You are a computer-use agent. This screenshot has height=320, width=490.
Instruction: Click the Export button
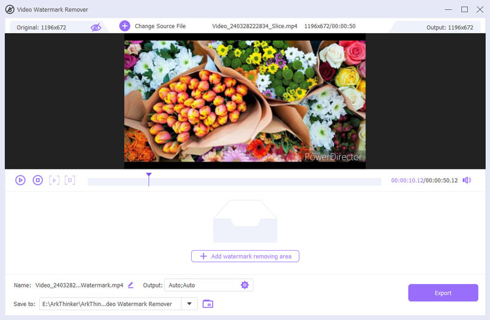click(x=443, y=293)
